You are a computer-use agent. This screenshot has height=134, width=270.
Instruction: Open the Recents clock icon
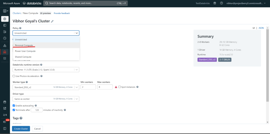click(5, 38)
